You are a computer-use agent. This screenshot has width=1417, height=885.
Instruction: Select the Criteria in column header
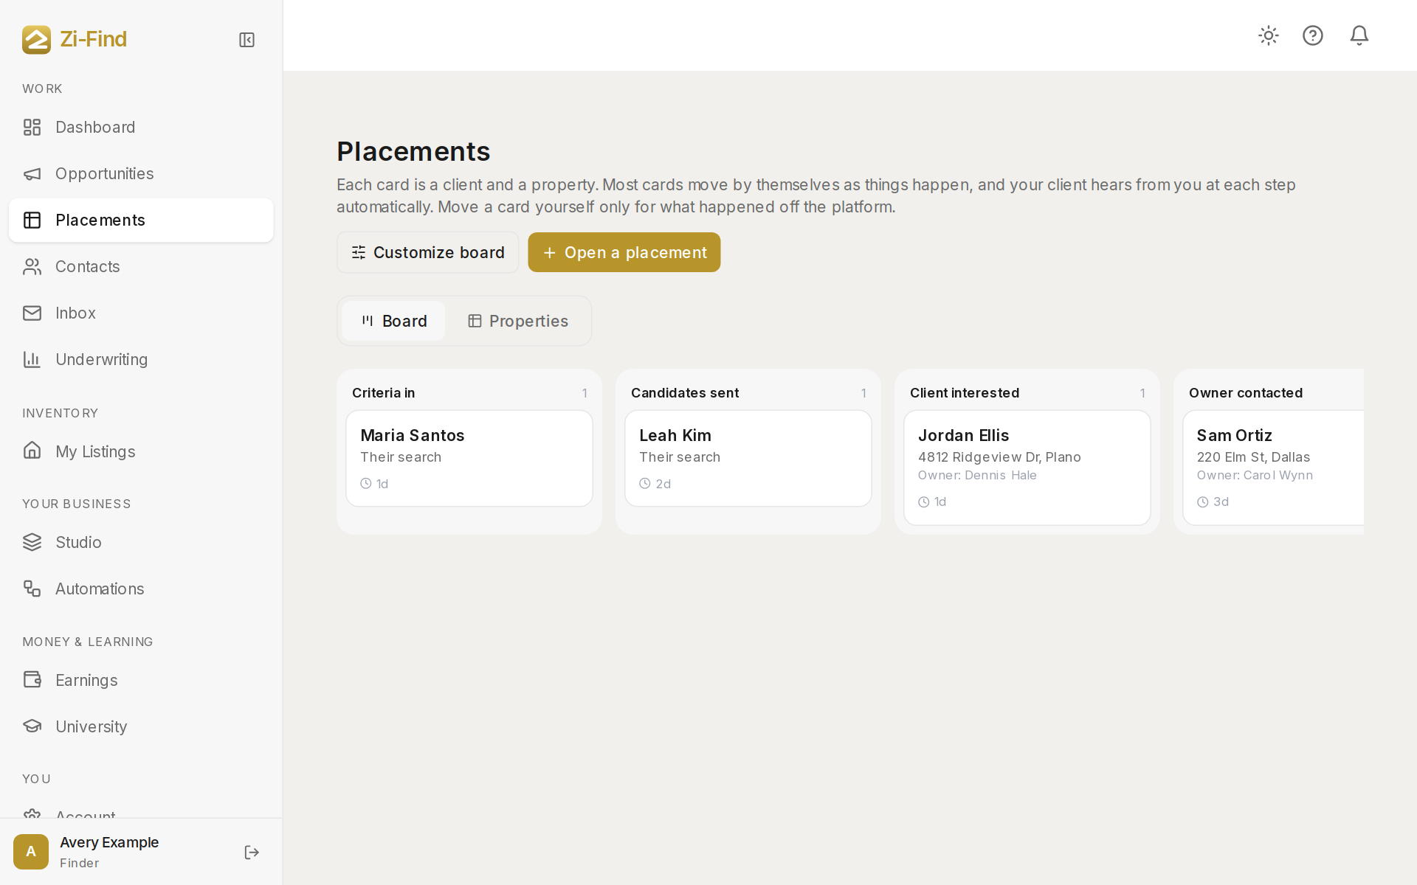coord(384,393)
